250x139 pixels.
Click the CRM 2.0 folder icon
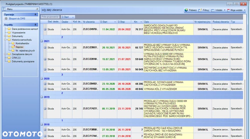pos(9,58)
